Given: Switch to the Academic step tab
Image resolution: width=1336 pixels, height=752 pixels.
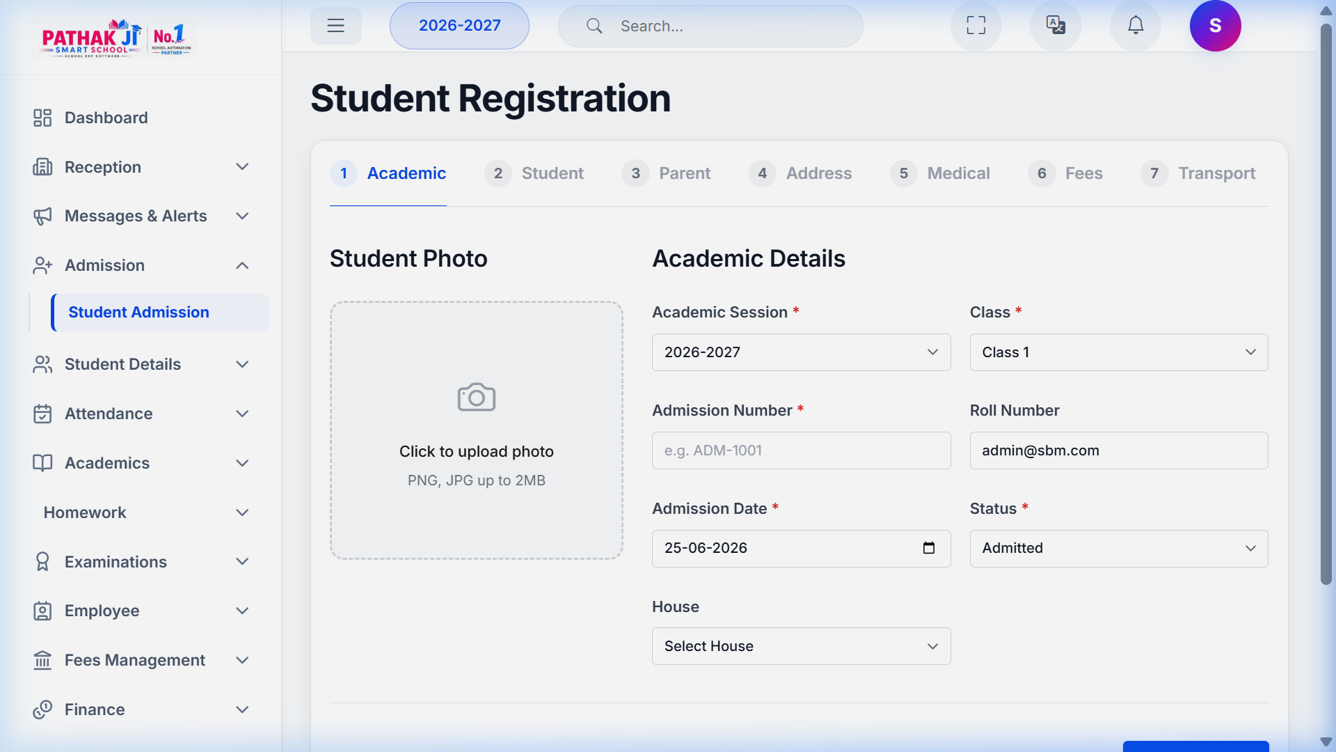Looking at the screenshot, I should pyautogui.click(x=388, y=173).
